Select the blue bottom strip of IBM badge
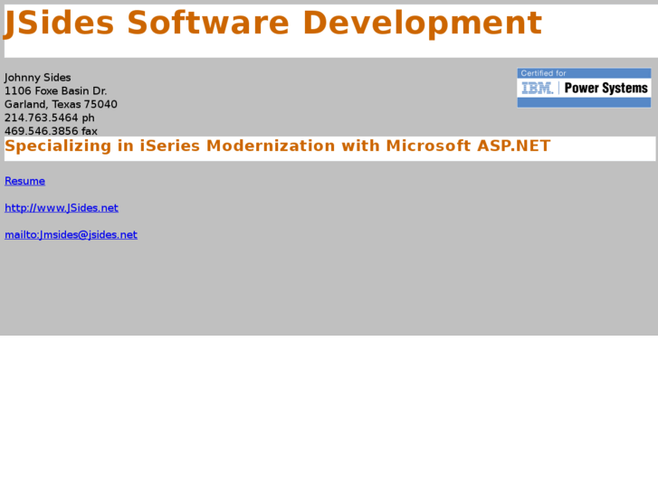This screenshot has width=658, height=493. 584,102
